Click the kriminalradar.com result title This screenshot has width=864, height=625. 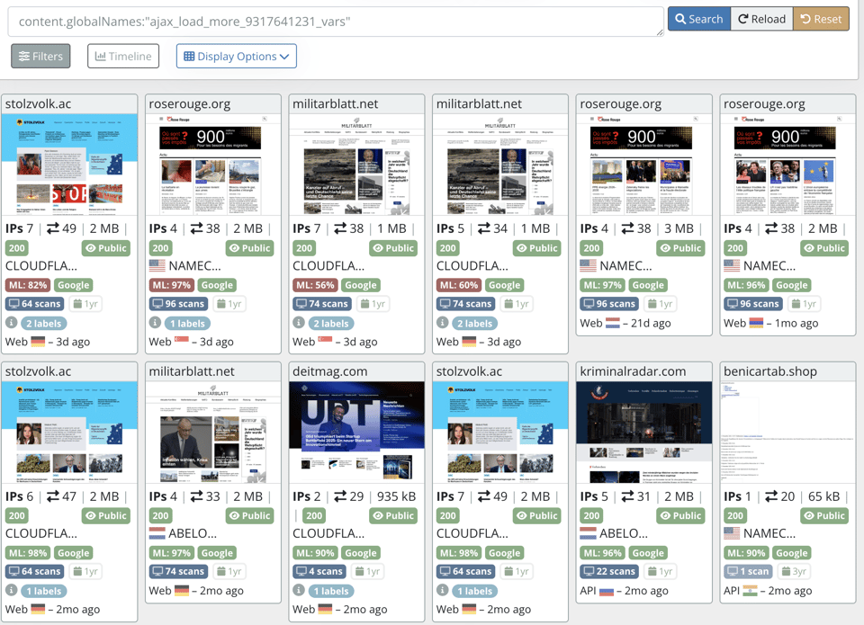633,371
